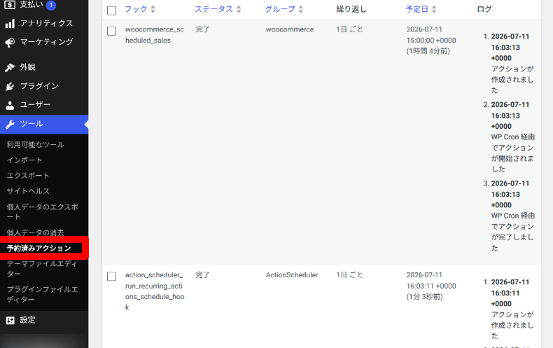Viewport: 553px width, 348px height.
Task: Go to 利用可能なツール submenu
Action: 35,145
